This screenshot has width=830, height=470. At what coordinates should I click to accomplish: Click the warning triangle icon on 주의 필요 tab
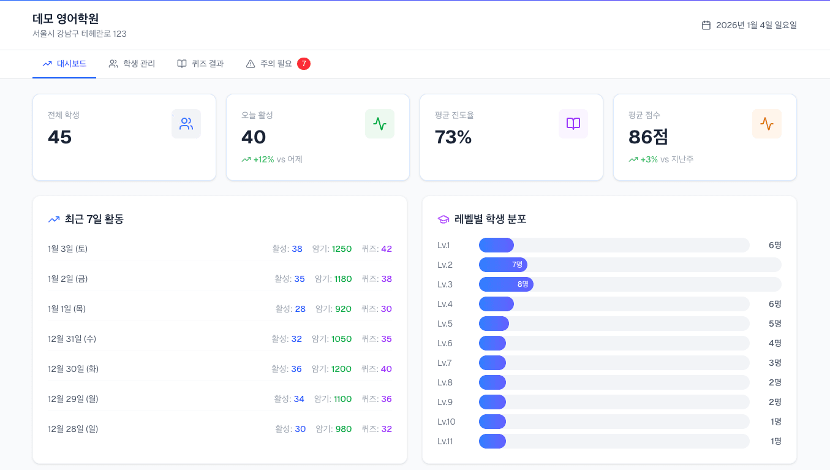[x=251, y=64]
